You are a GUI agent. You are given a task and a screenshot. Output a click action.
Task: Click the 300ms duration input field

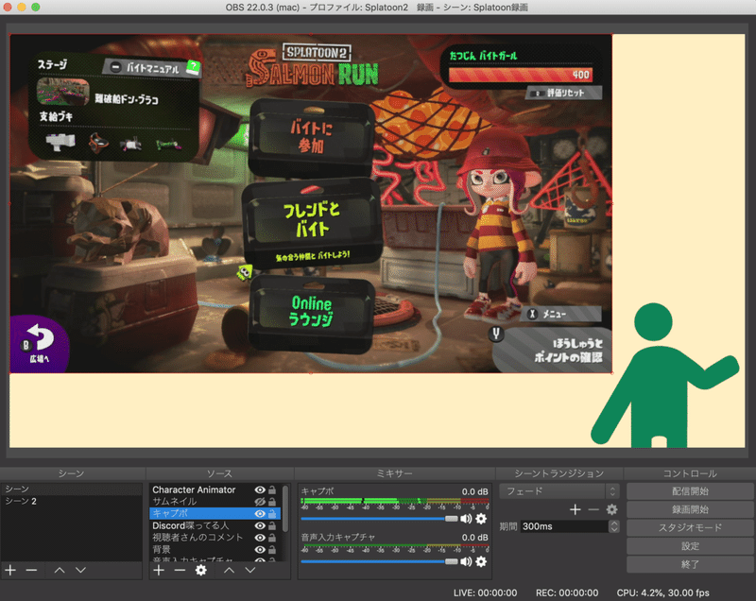[x=564, y=526]
